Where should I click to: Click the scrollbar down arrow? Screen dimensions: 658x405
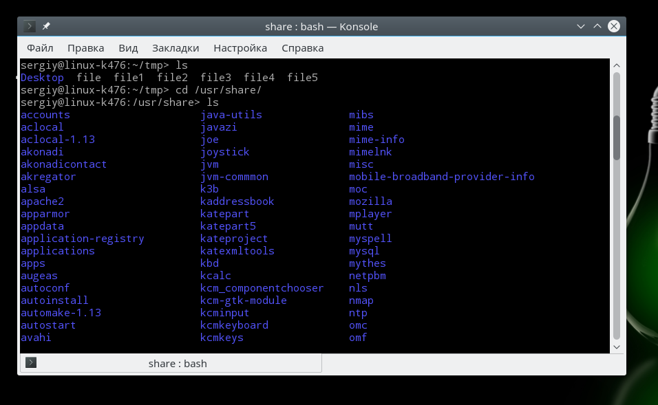(617, 347)
